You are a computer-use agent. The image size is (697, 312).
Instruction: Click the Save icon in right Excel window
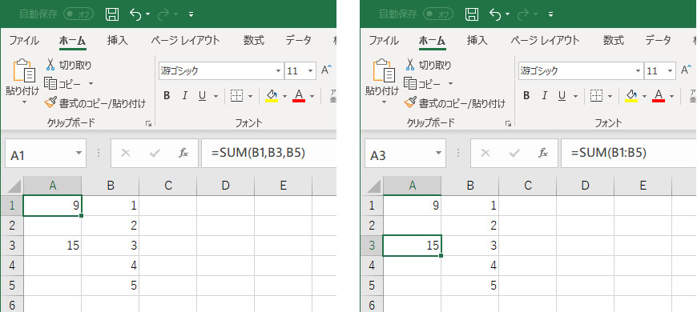(472, 14)
